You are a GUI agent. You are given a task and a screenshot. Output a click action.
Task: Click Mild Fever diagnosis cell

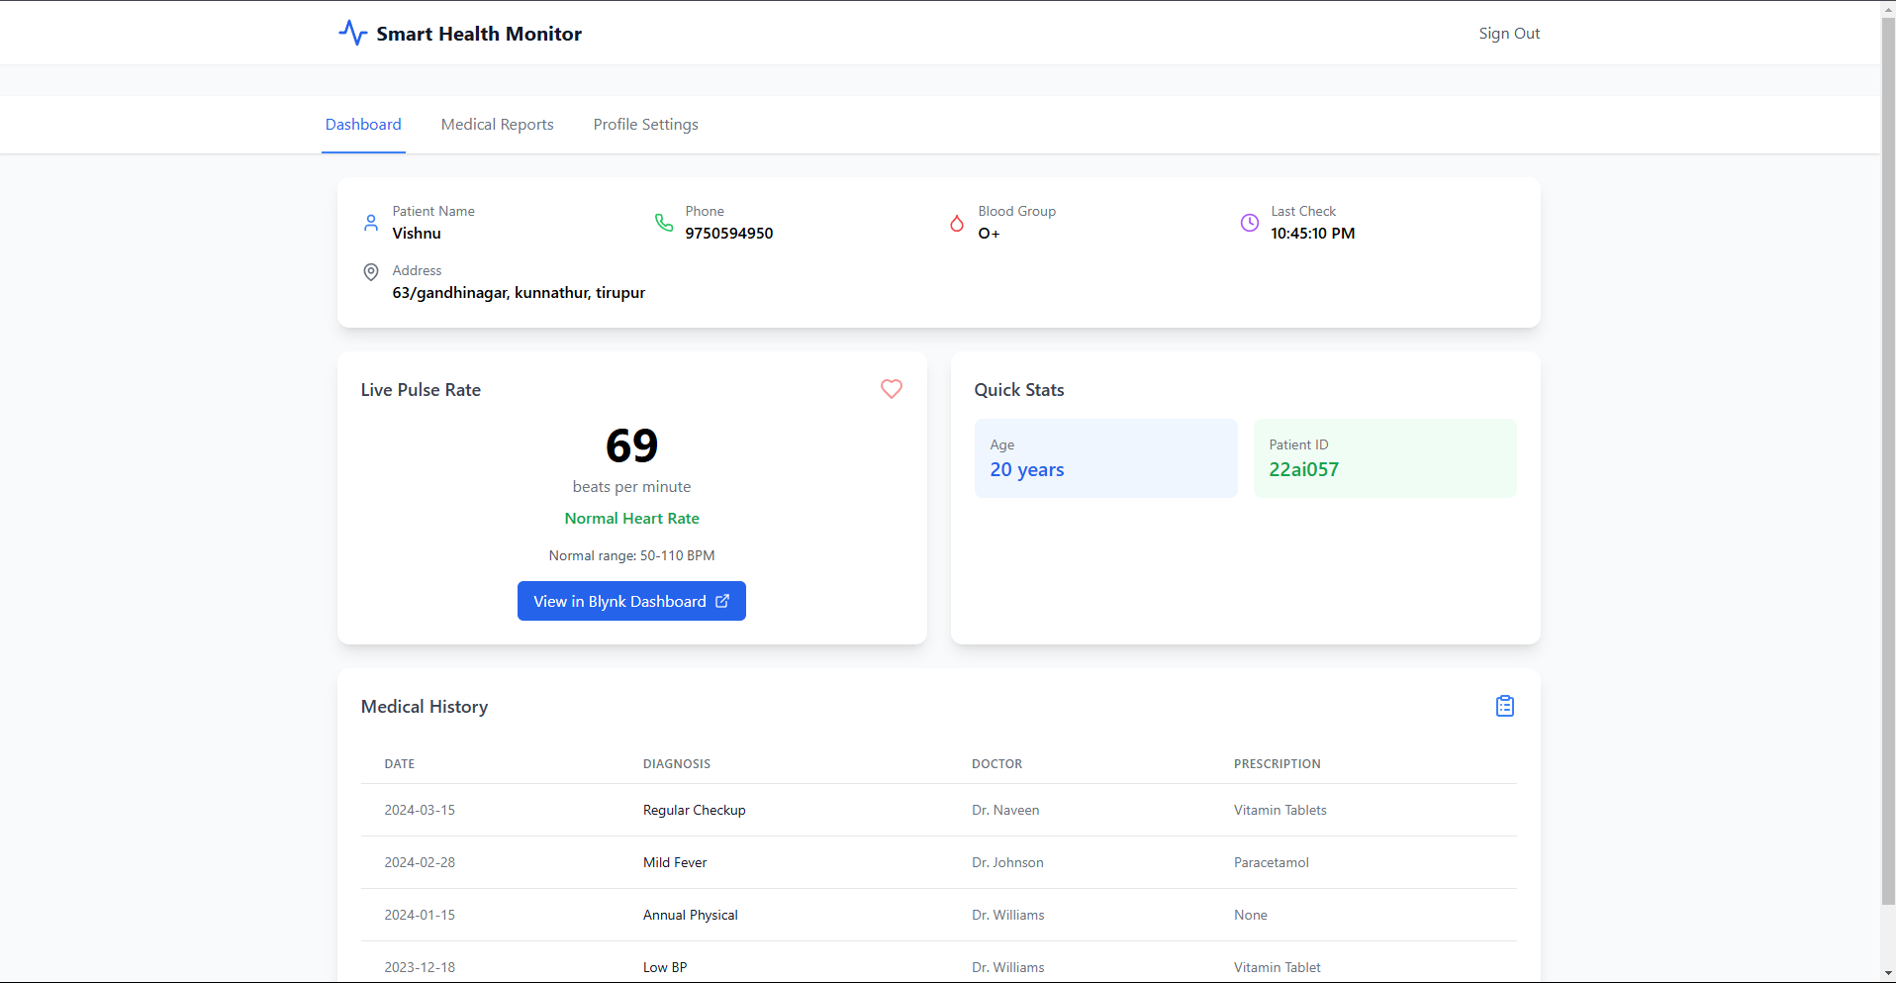click(675, 862)
